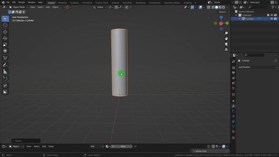Image resolution: width=279 pixels, height=157 pixels.
Task: Toggle X-ray mode in viewport header
Action: (x=208, y=7)
